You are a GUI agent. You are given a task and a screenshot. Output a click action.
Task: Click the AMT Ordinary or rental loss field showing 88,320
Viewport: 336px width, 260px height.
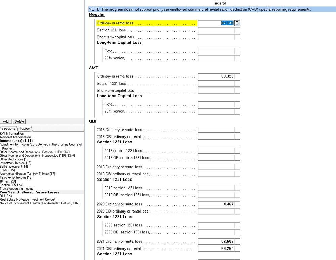(219, 76)
